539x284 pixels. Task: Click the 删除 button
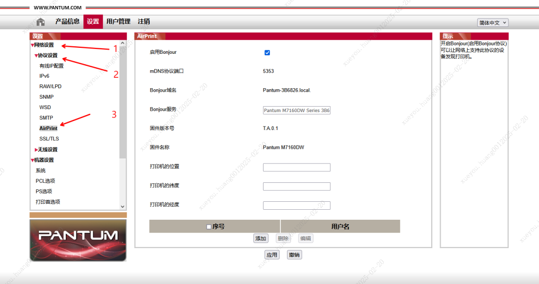283,238
